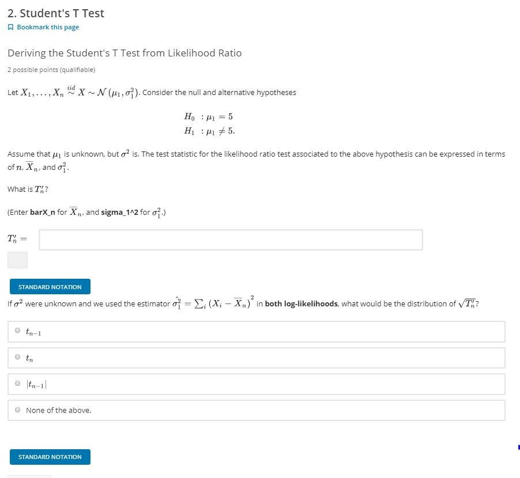
Task: Select the |t_{n-1}| radio button
Action: tap(17, 384)
